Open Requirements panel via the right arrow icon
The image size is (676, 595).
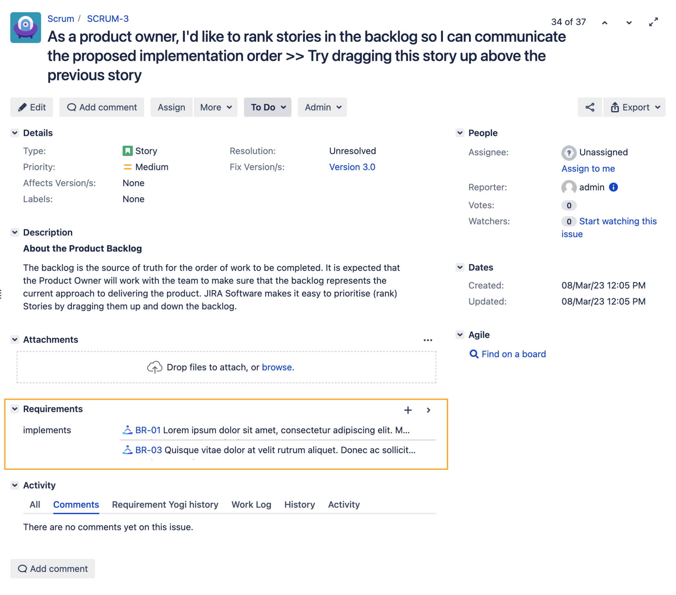(429, 410)
